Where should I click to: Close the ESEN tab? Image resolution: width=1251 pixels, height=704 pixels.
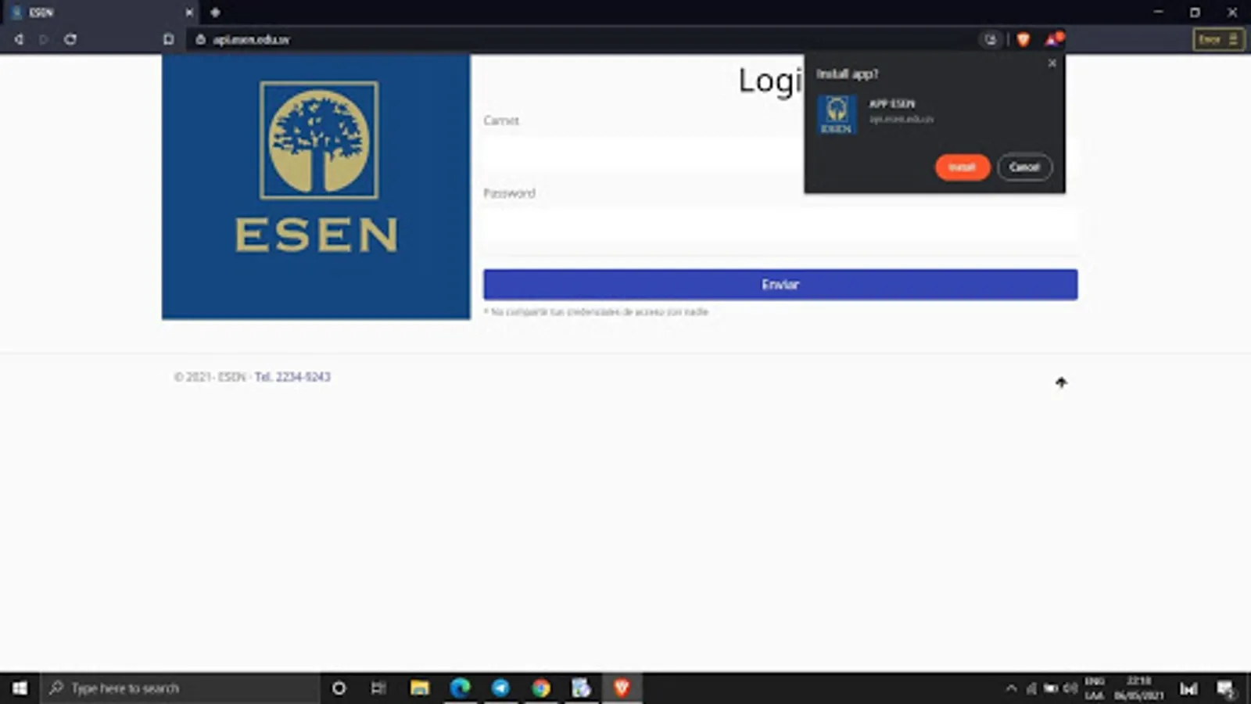[x=189, y=13]
